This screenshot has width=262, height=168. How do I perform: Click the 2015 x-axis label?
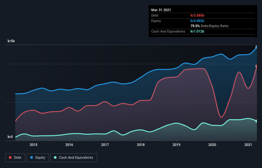point(34,145)
